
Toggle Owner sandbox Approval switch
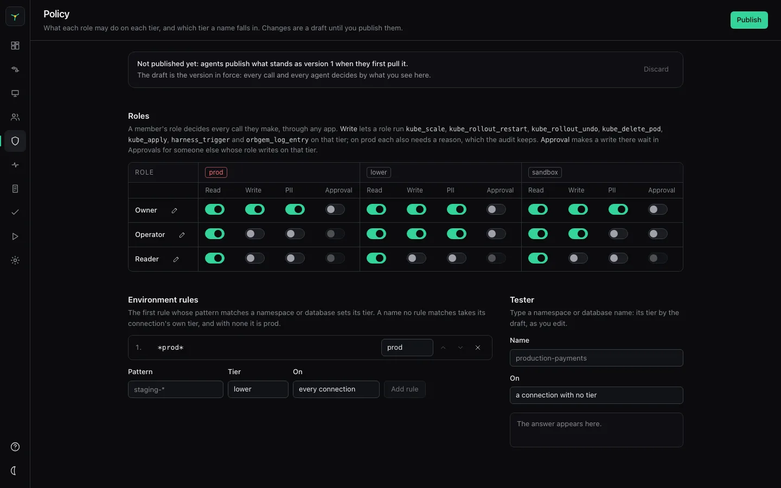658,209
